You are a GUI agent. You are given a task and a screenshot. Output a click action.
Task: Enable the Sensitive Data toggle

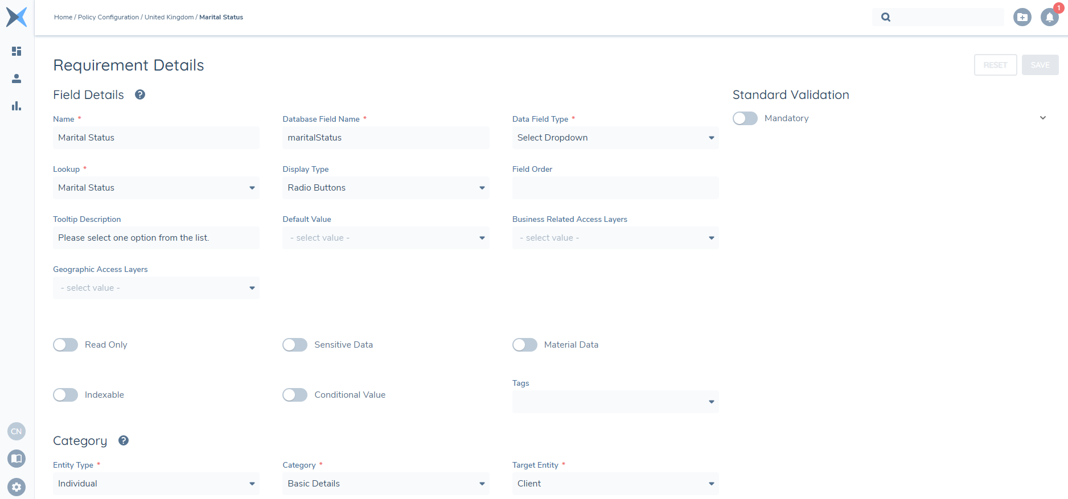tap(295, 345)
